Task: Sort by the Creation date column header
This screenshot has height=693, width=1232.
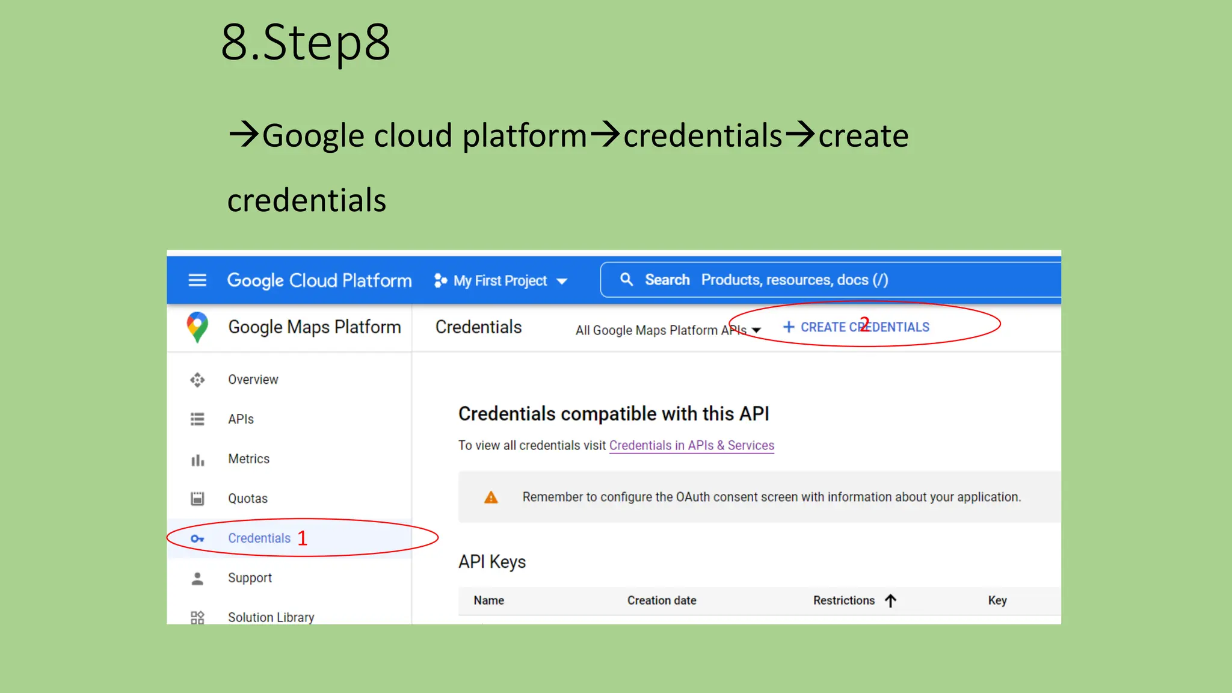Action: click(662, 600)
